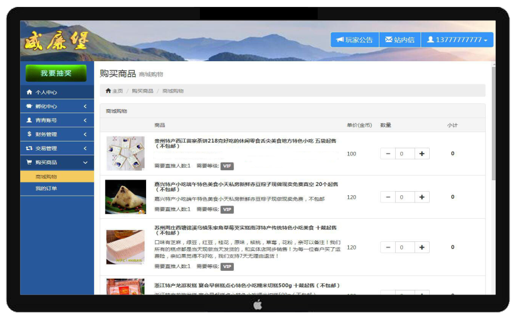Decrease quantity for 贵州特产西江苗寨茶饼
517x321 pixels.
point(388,154)
